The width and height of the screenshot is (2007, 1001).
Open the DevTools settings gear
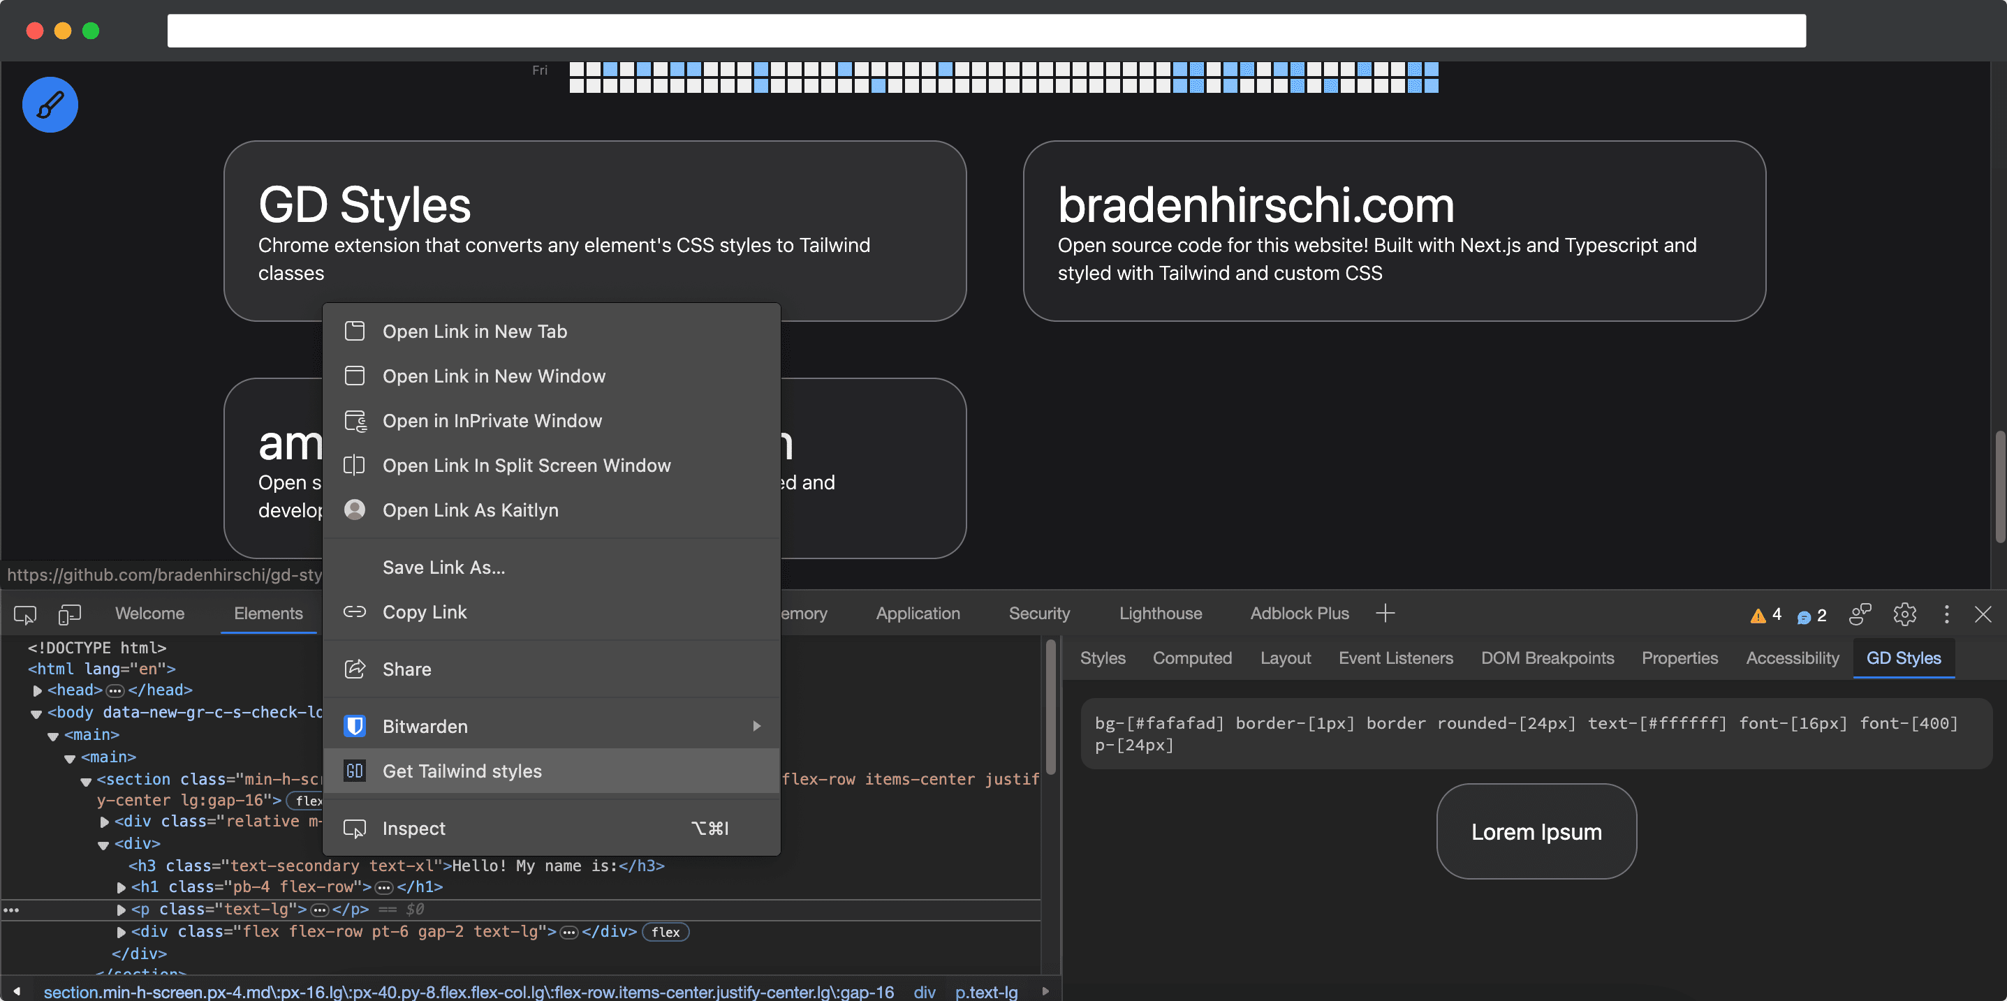[1904, 614]
